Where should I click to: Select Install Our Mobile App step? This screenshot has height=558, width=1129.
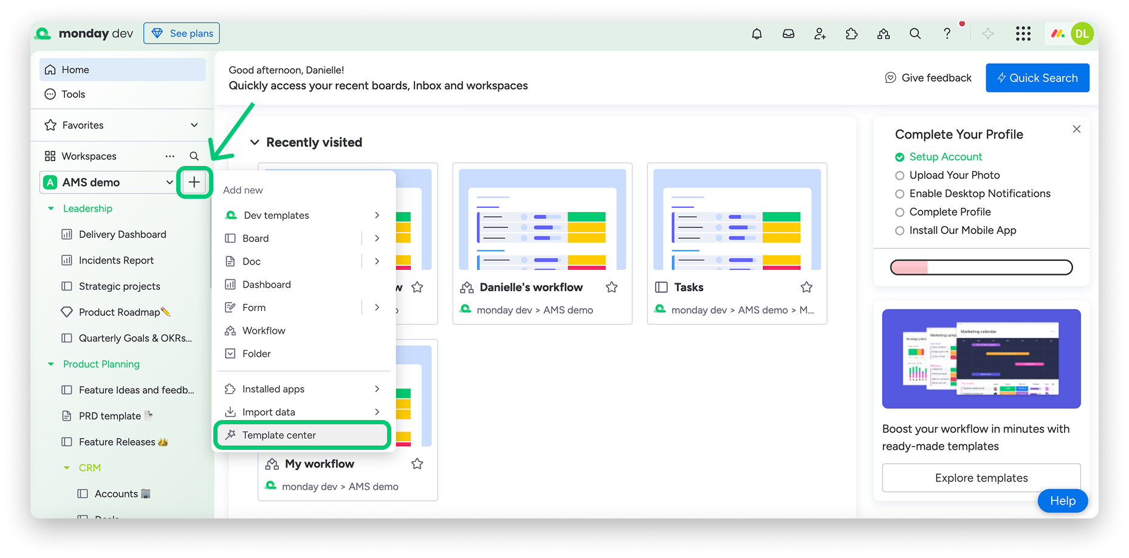955,230
